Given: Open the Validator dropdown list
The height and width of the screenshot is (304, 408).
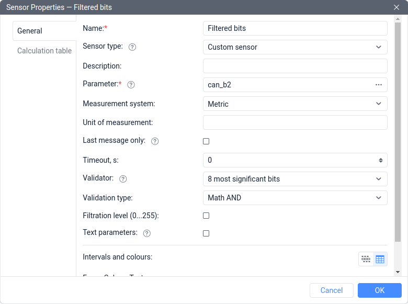Looking at the screenshot, I should [295, 179].
